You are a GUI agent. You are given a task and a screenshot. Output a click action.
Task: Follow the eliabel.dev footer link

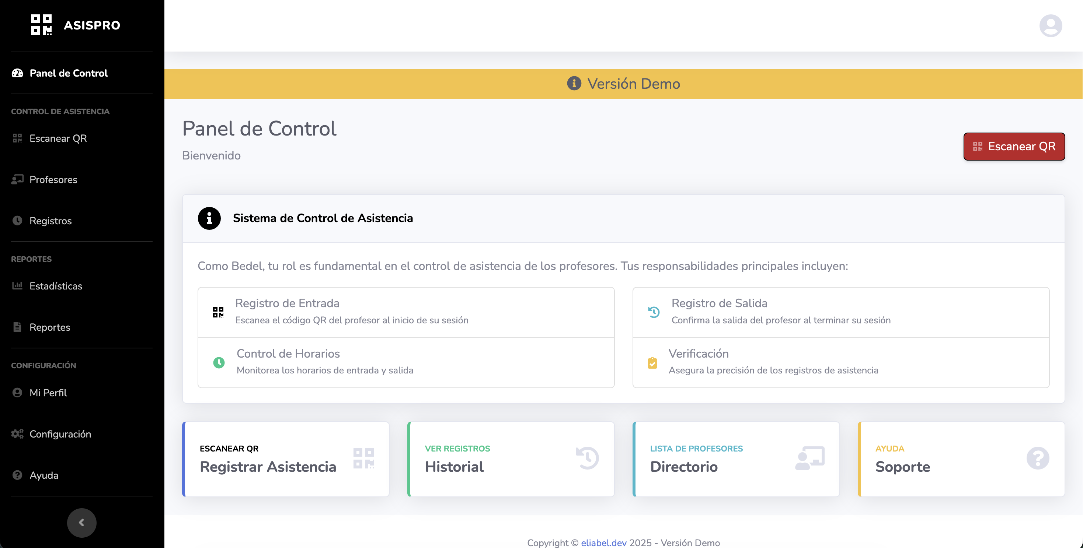click(x=603, y=542)
